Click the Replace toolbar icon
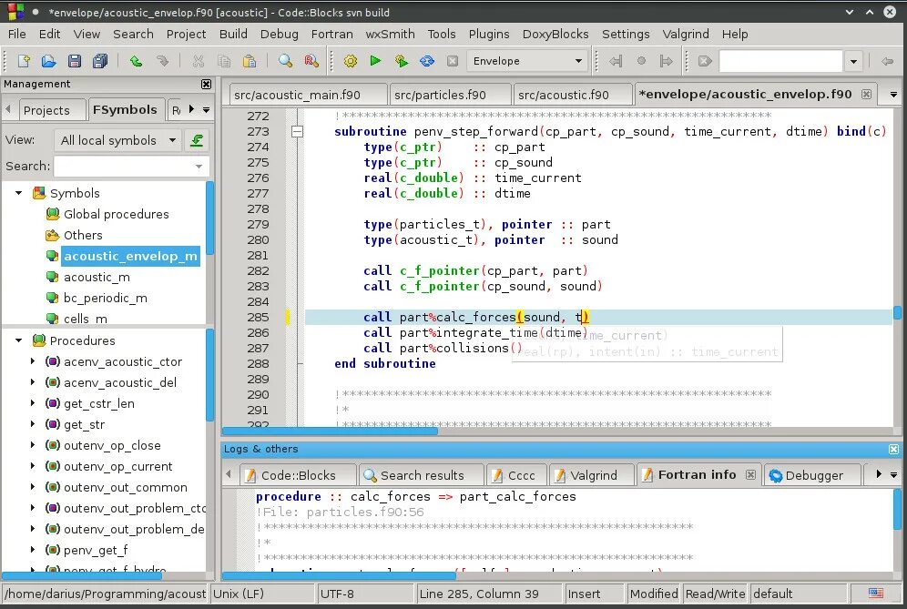Image resolution: width=907 pixels, height=609 pixels. 311,61
